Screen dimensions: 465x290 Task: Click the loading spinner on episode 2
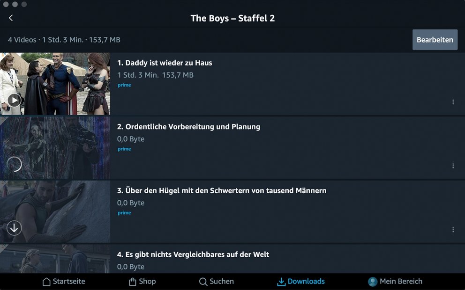point(14,164)
